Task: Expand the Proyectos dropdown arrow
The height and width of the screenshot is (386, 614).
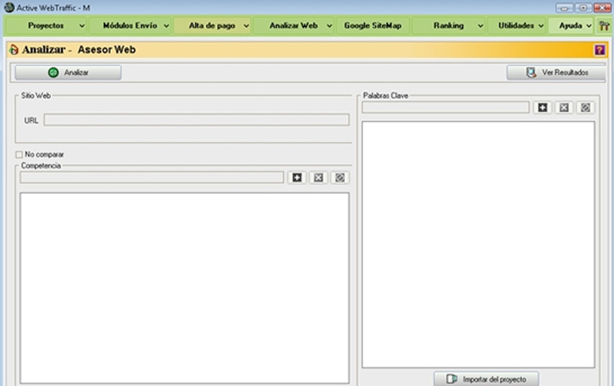Action: tap(81, 26)
